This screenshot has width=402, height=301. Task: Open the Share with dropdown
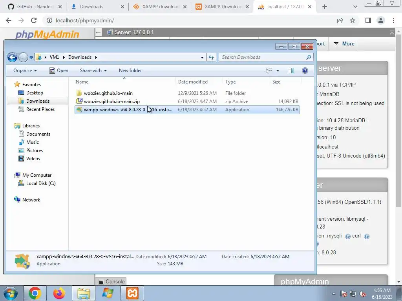click(x=93, y=71)
